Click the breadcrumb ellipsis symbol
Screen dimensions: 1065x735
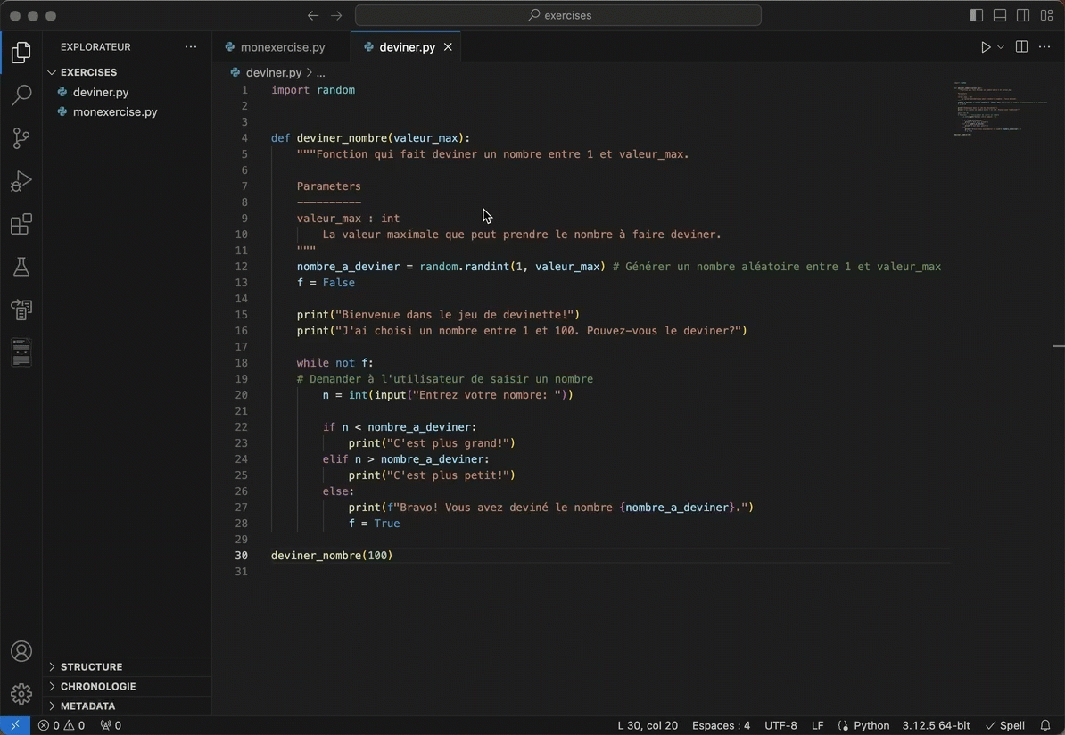tap(320, 72)
